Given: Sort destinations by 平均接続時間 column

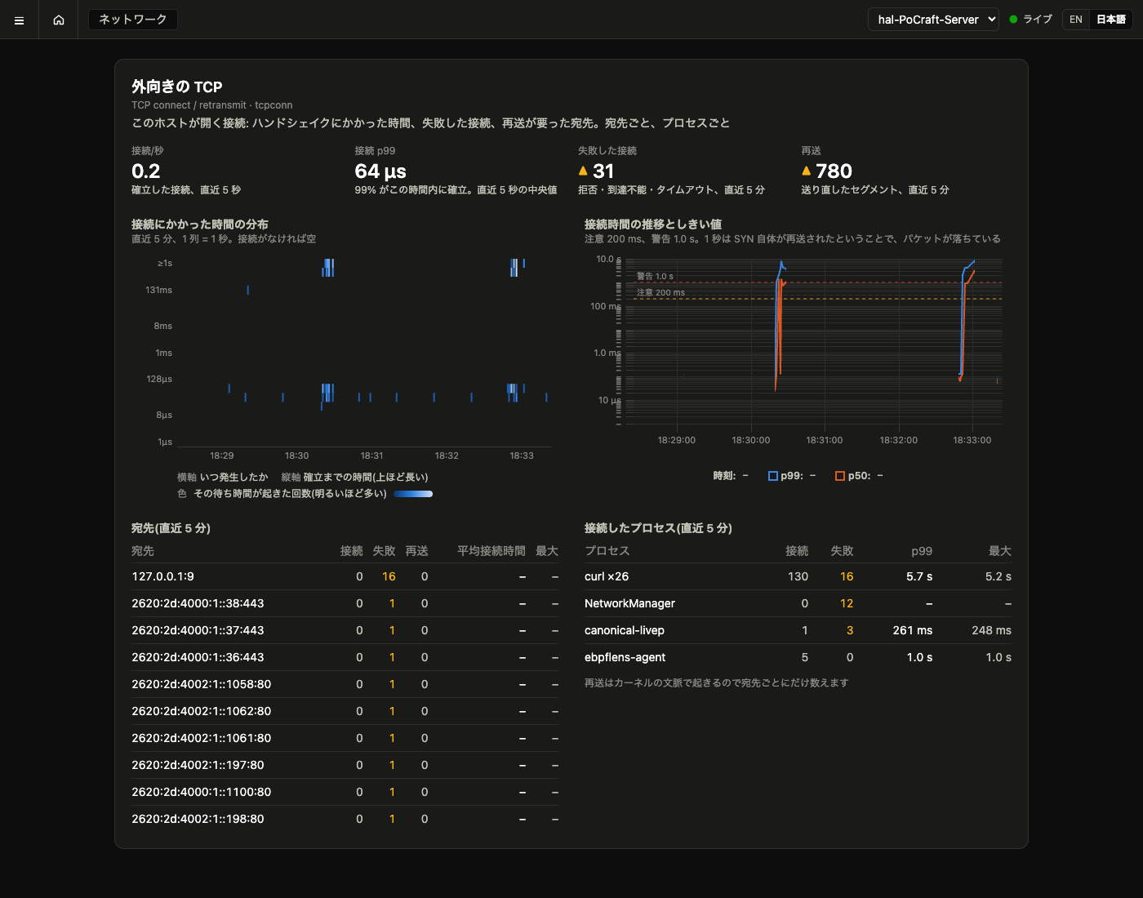Looking at the screenshot, I should click(x=491, y=551).
